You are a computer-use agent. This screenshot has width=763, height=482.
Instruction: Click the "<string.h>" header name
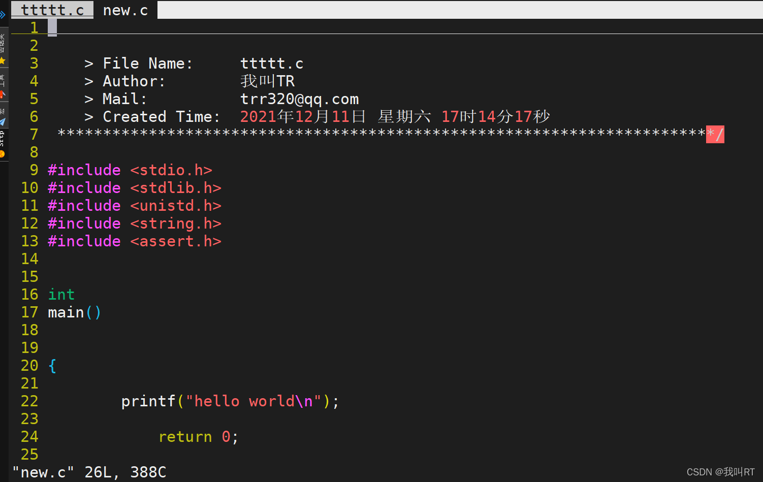176,223
